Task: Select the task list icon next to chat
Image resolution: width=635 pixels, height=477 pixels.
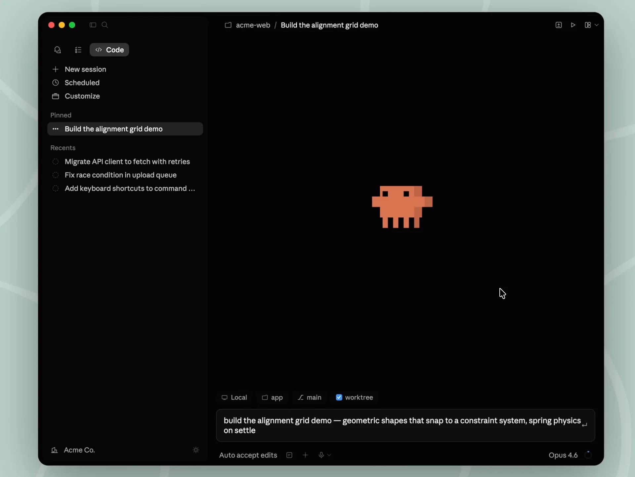Action: point(78,50)
